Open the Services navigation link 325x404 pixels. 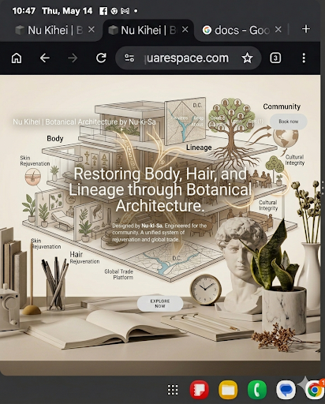[179, 118]
